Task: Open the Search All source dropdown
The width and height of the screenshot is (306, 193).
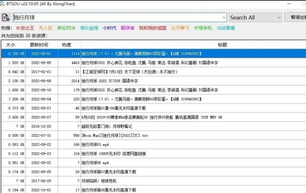Action: (256, 17)
